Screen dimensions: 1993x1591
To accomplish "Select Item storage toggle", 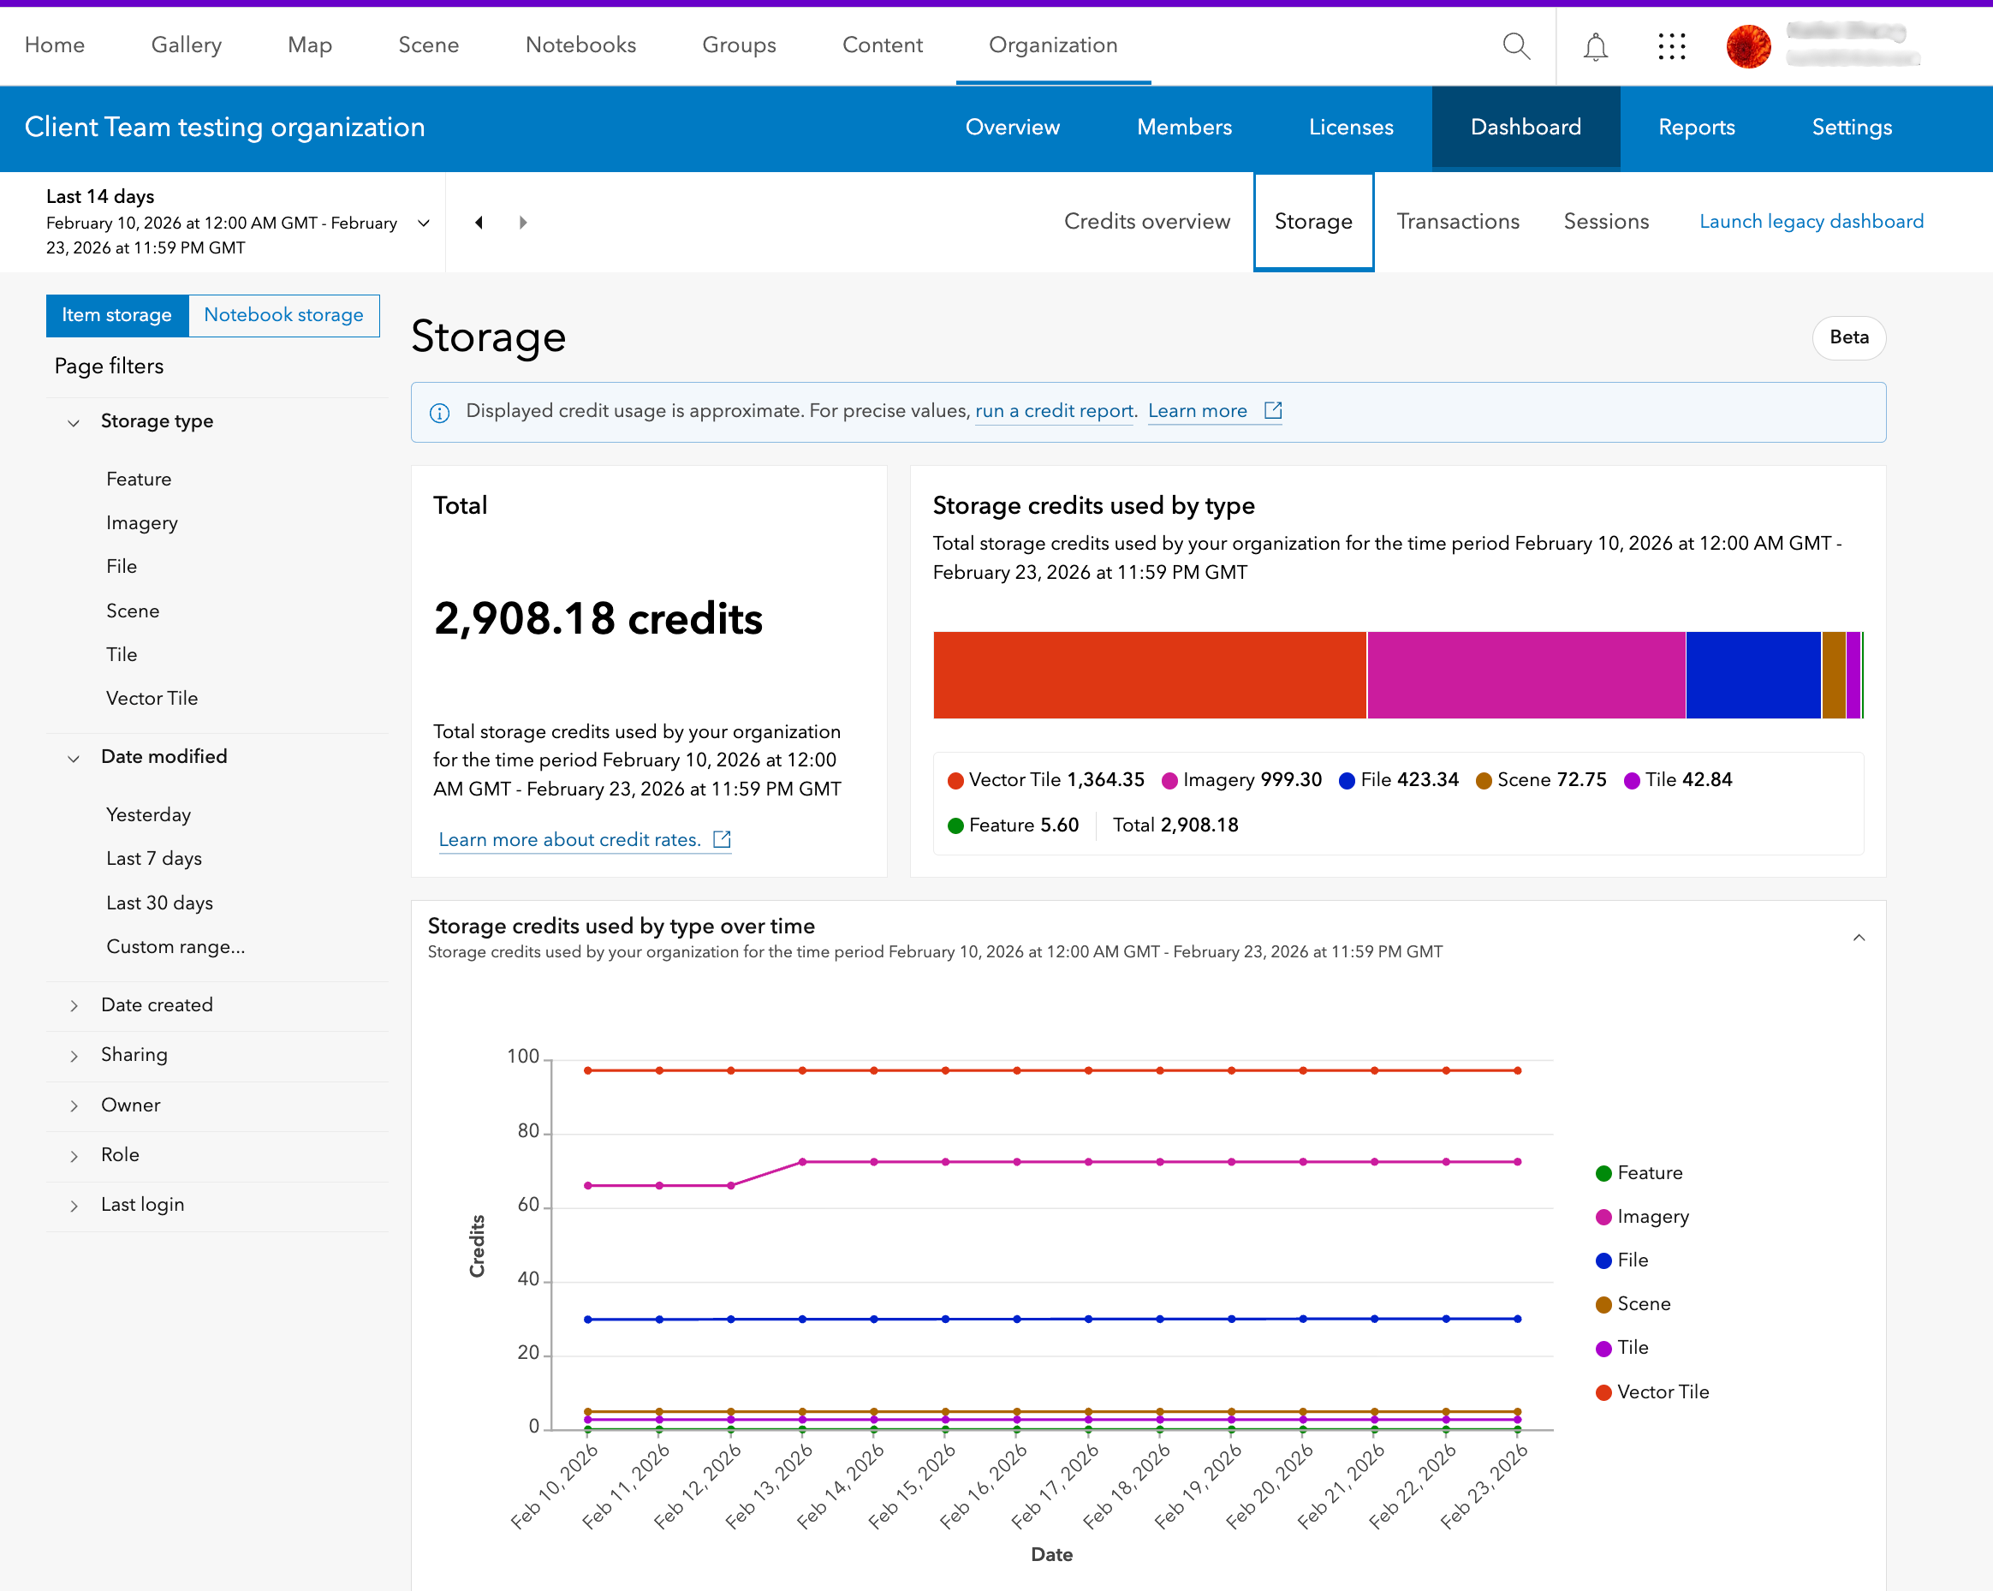I will 116,315.
